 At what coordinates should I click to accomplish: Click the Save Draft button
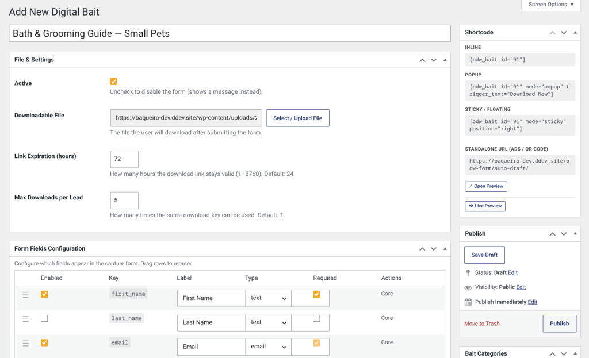pos(484,255)
